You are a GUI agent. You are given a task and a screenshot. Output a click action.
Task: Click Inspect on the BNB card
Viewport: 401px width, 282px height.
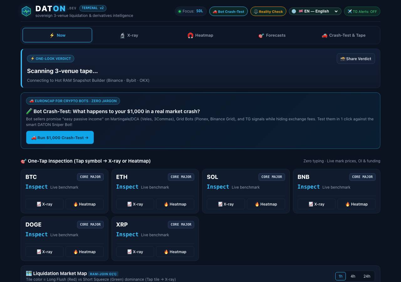(x=309, y=187)
